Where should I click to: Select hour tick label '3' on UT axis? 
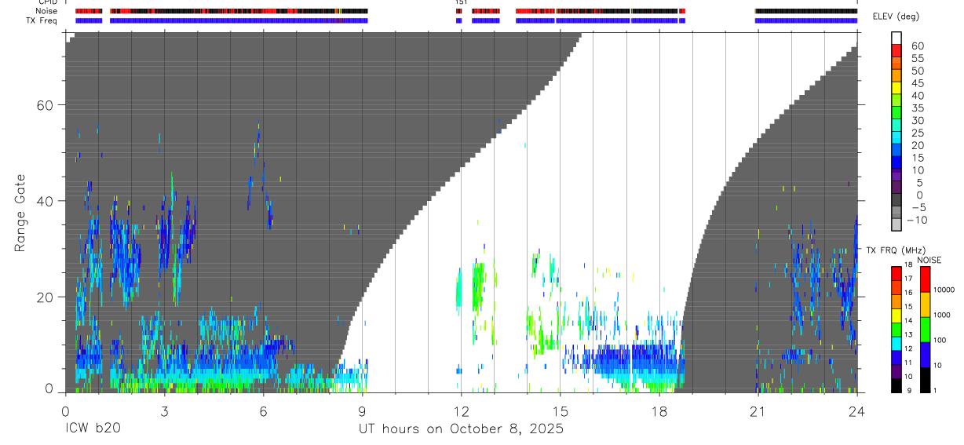tap(164, 410)
